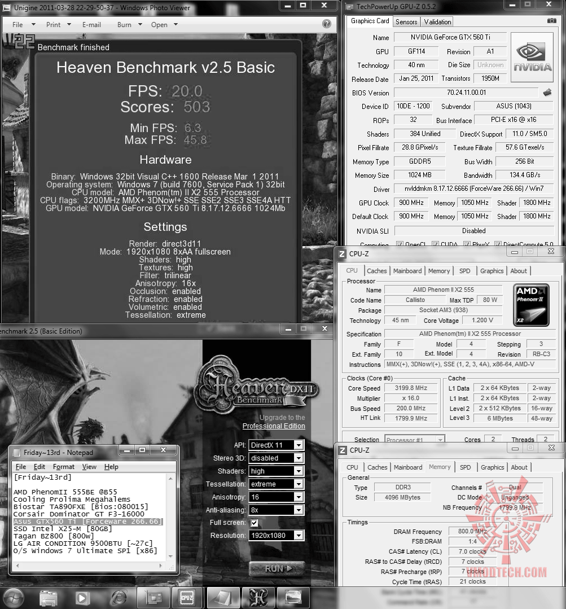Screen dimensions: 566x609
Task: Open Notepad Edit menu
Action: pyautogui.click(x=39, y=466)
